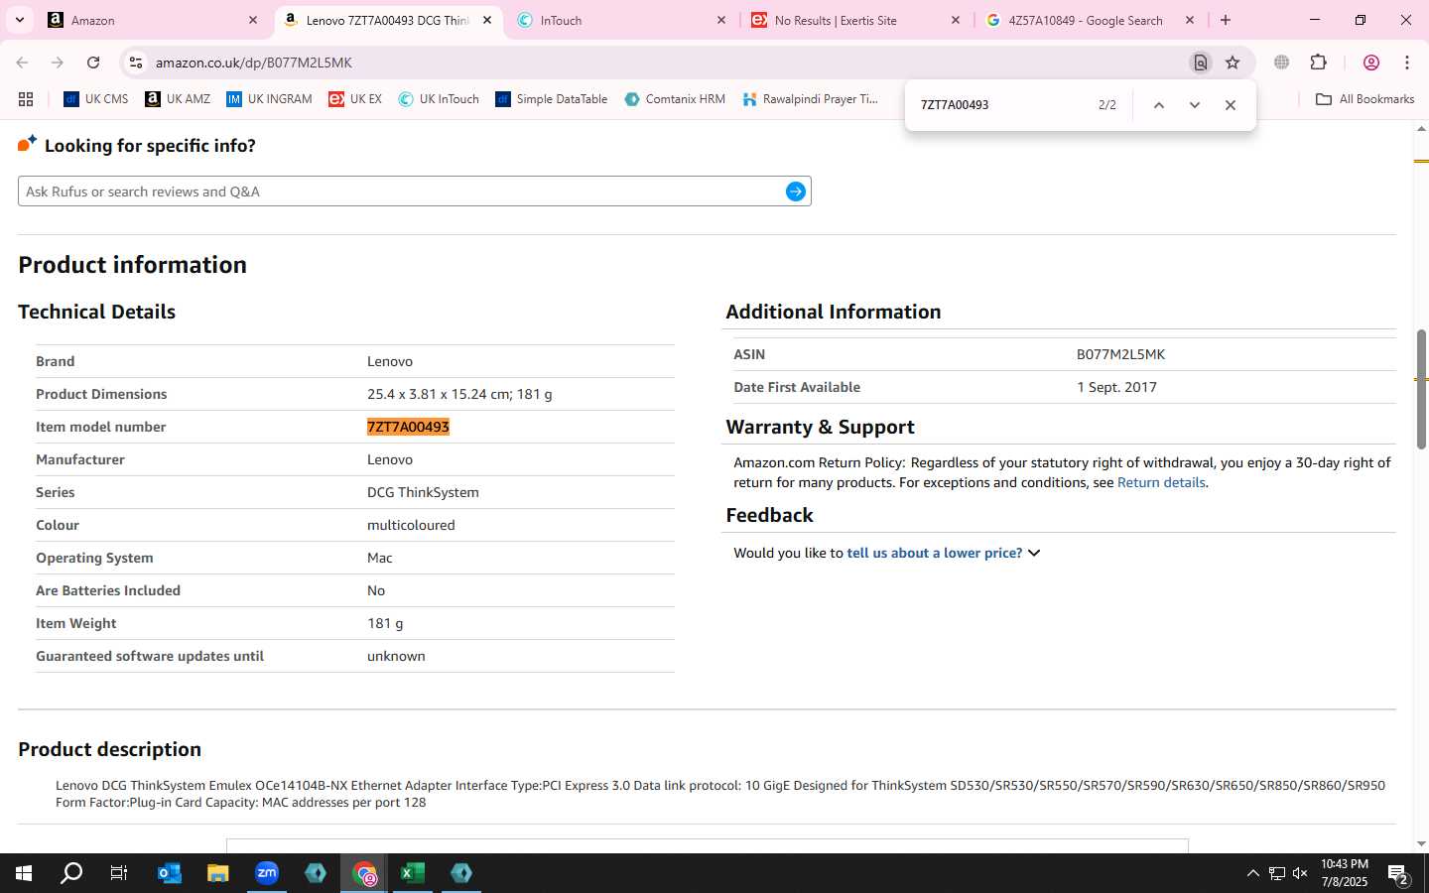
Task: Open Windows Start menu
Action: (x=24, y=873)
